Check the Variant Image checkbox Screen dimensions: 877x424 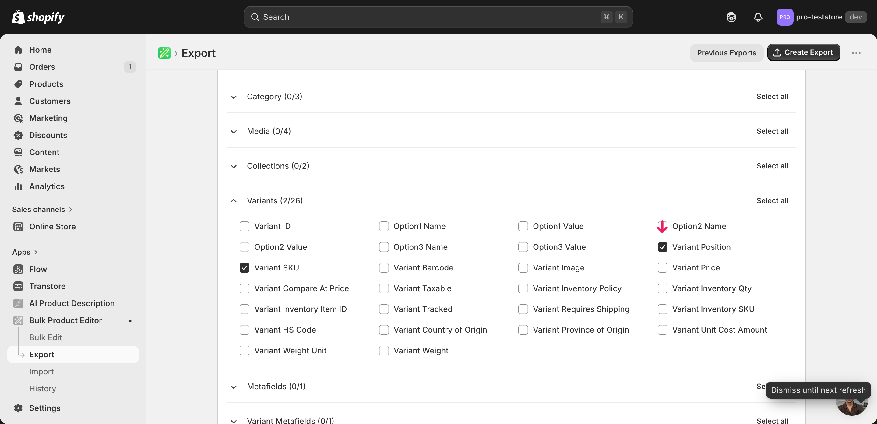tap(523, 268)
